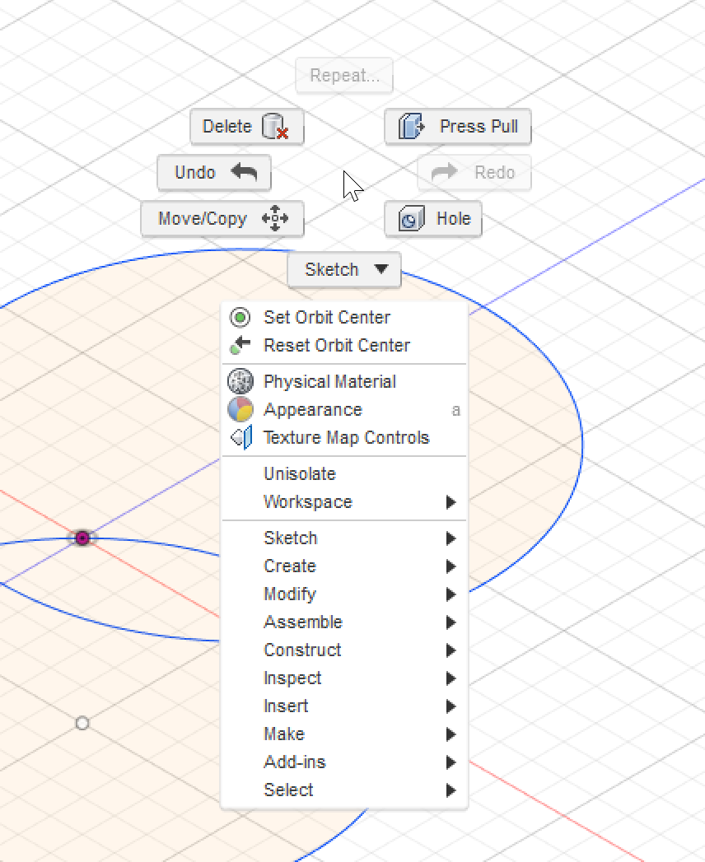This screenshot has height=862, width=705.
Task: Expand the Assemble submenu arrow
Action: 451,622
